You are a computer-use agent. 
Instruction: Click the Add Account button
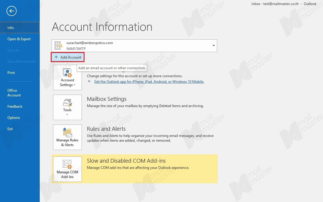point(68,57)
